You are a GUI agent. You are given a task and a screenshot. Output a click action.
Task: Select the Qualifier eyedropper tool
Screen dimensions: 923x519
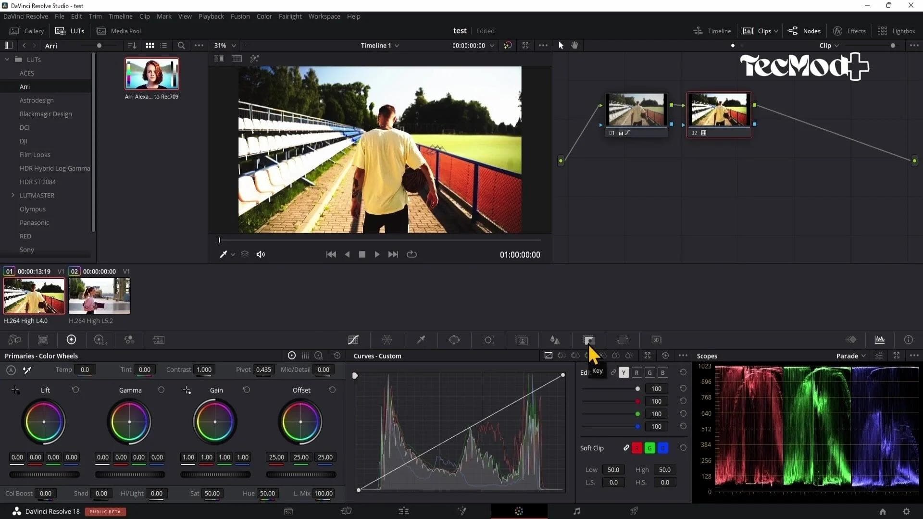click(x=421, y=340)
